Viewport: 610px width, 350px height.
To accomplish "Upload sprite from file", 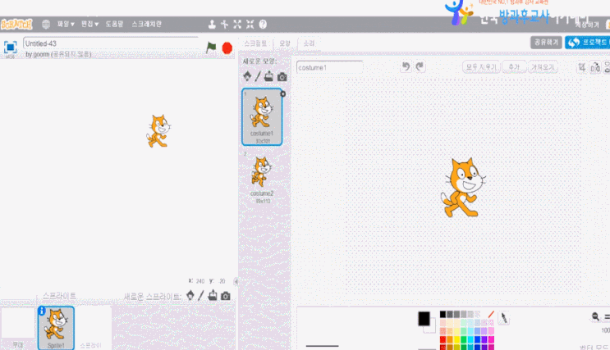I will [x=213, y=296].
